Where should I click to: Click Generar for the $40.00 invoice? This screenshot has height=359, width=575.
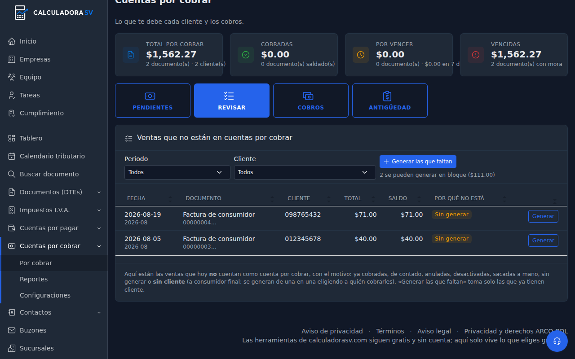[x=543, y=241]
